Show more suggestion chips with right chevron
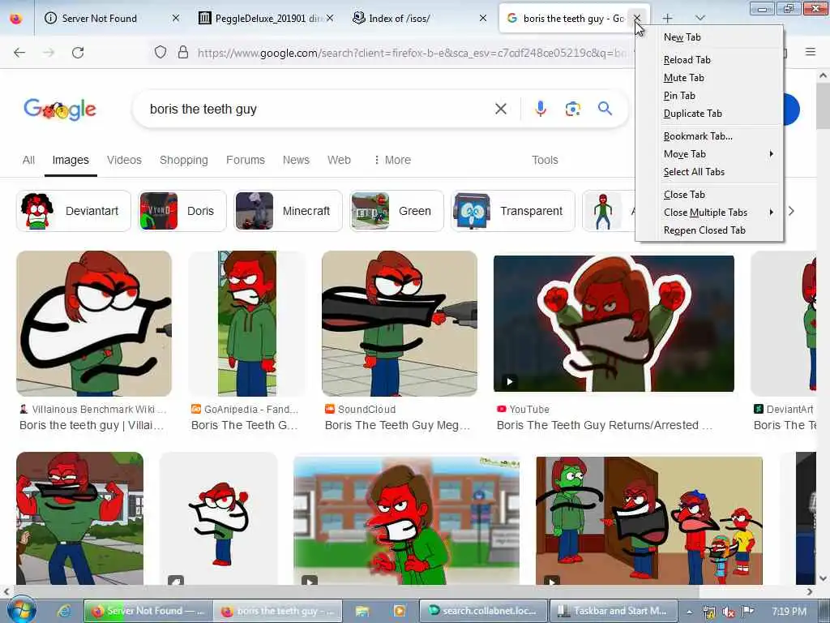830x623 pixels. (791, 211)
